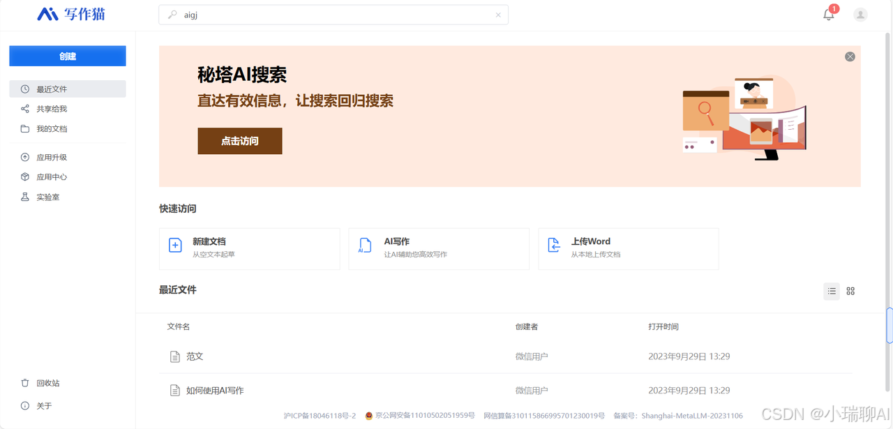Switch to list view
Viewport: 893px width, 429px height.
coord(832,291)
